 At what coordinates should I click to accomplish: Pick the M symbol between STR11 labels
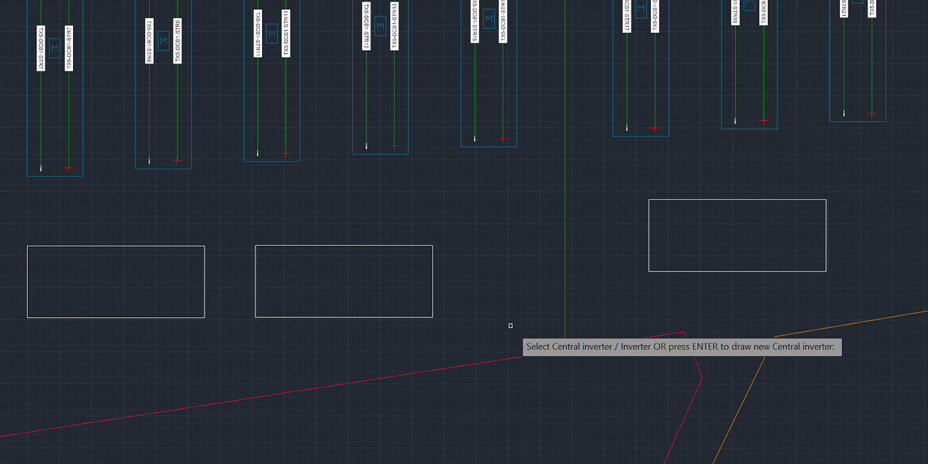click(272, 33)
